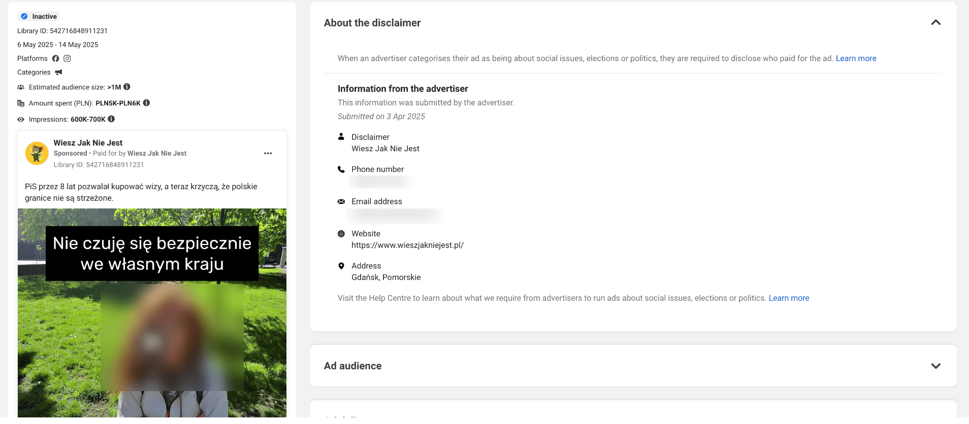The height and width of the screenshot is (424, 969).
Task: Collapse the About the disclaimer section
Action: pos(936,22)
